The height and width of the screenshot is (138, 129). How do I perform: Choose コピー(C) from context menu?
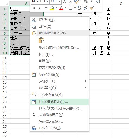(60, 27)
